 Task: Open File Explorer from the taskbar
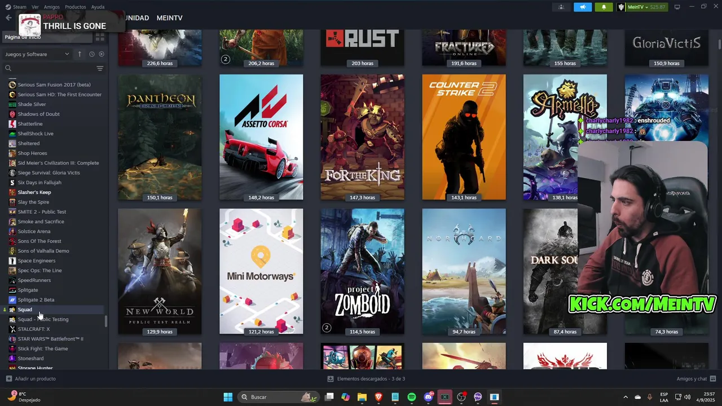pos(362,397)
